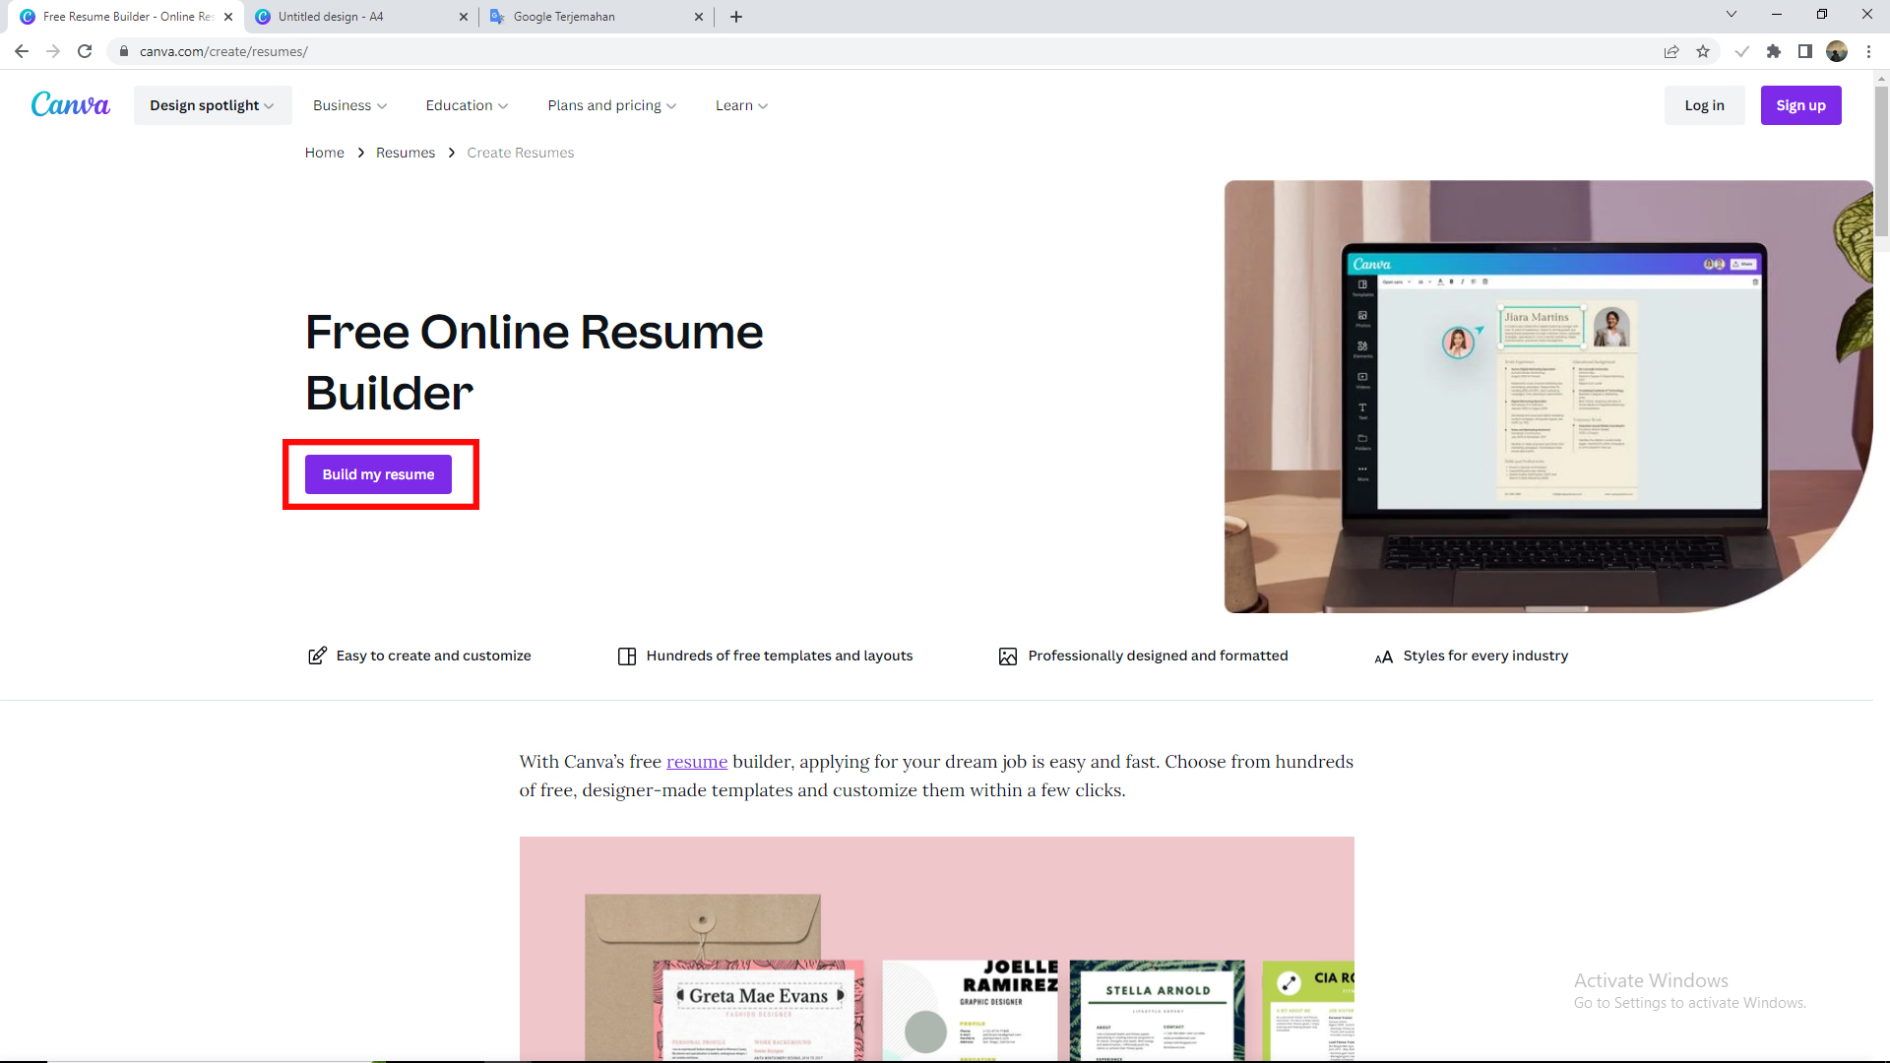This screenshot has width=1890, height=1063.
Task: Share this page icon in address bar
Action: tap(1671, 51)
